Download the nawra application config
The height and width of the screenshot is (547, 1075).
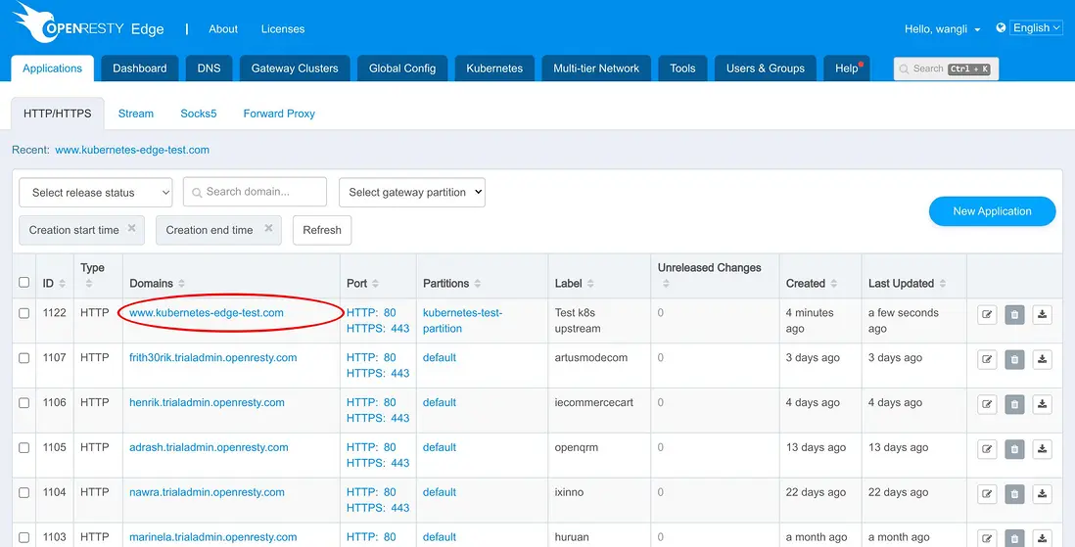pyautogui.click(x=1042, y=494)
